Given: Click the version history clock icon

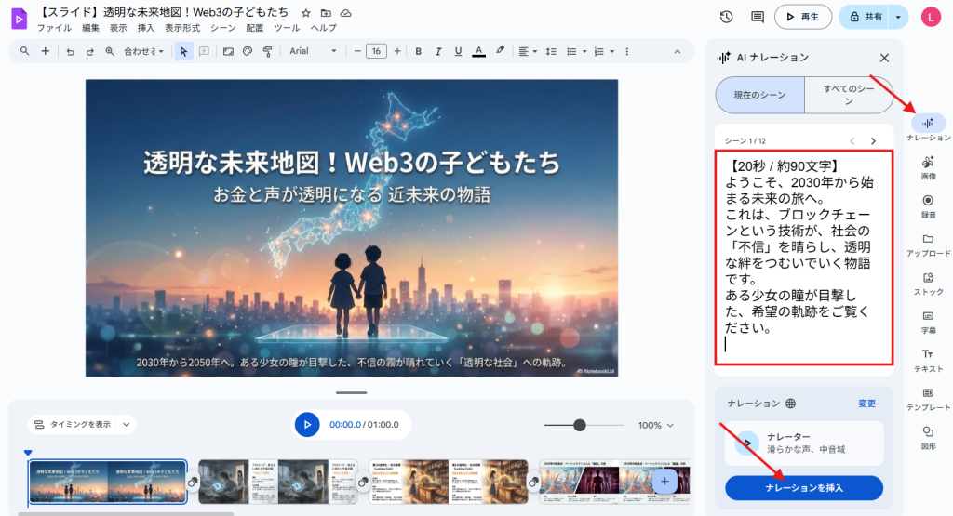Looking at the screenshot, I should tap(726, 17).
